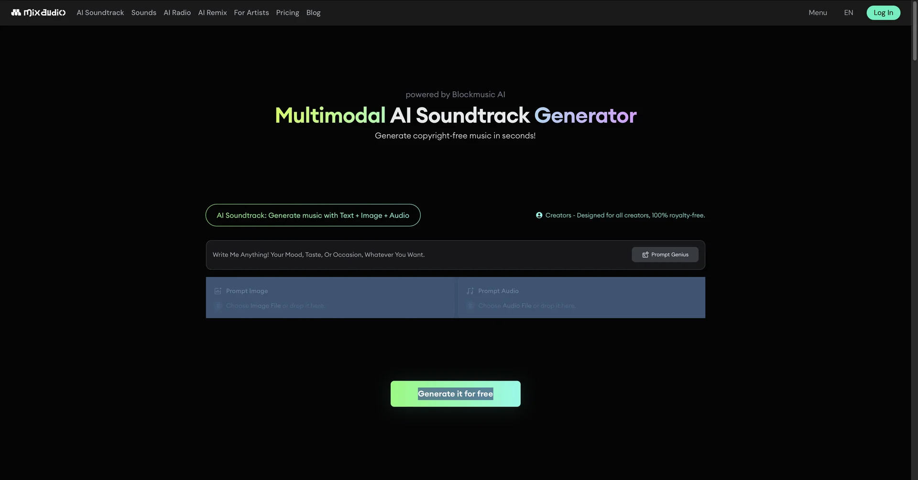Open the AI Soundtrack nav item
The width and height of the screenshot is (918, 480).
[x=100, y=12]
